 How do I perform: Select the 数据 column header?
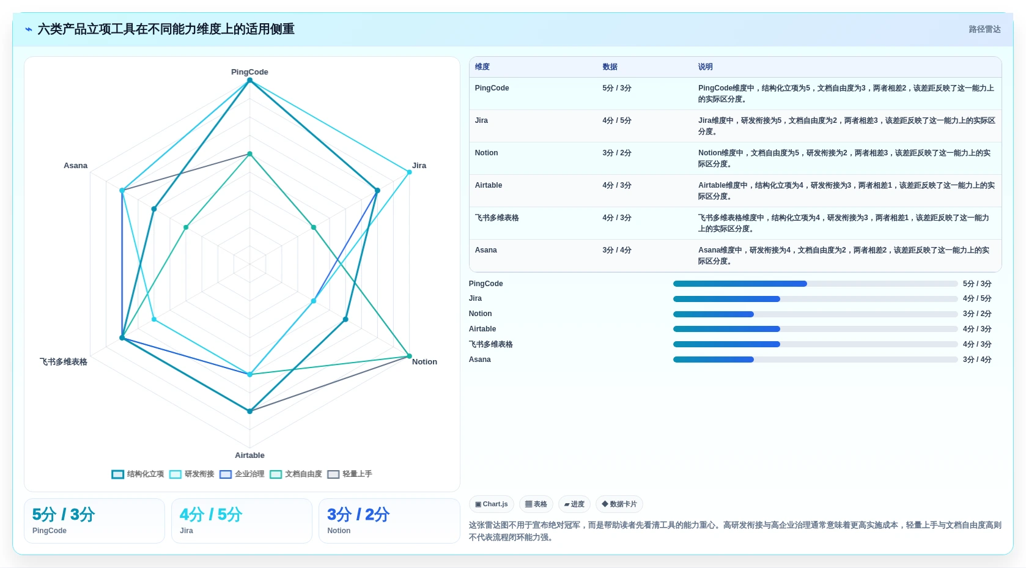(610, 67)
